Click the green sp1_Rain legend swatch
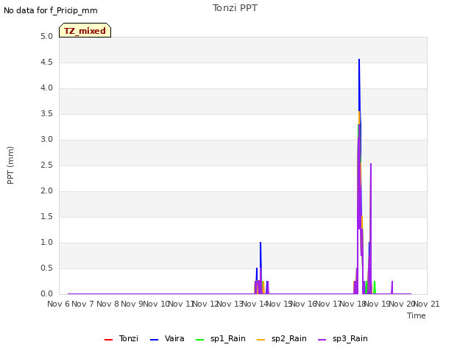The height and width of the screenshot is (353, 471). click(x=199, y=340)
